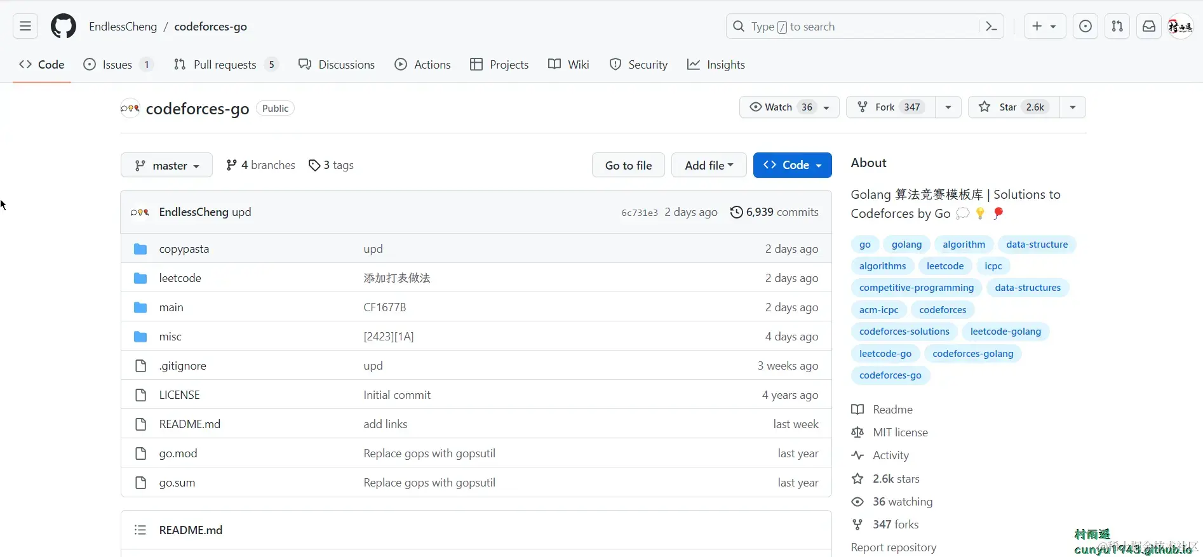Open the copypasta folder name link
This screenshot has height=557, width=1203.
tap(184, 249)
